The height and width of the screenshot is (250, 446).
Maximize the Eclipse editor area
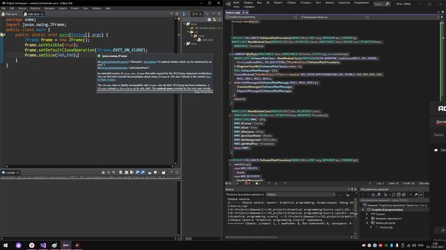coord(177,14)
